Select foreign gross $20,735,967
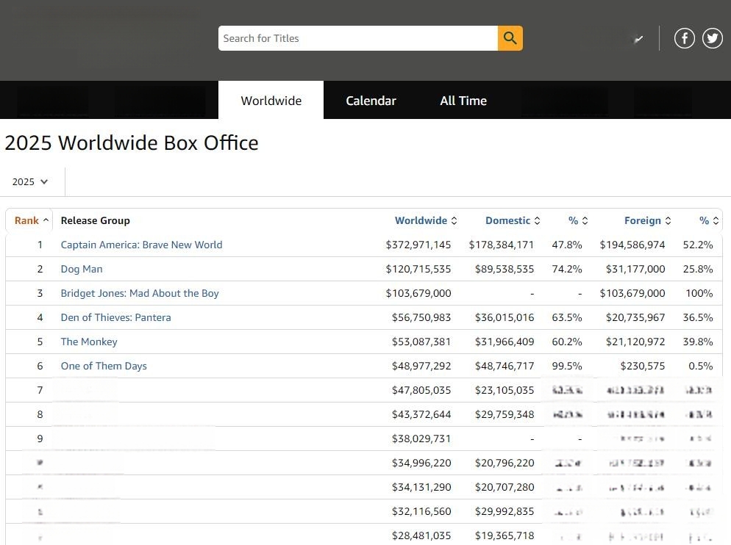This screenshot has height=545, width=731. click(635, 317)
